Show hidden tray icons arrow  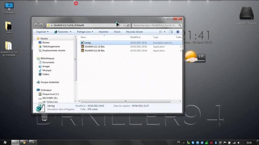click(184, 143)
